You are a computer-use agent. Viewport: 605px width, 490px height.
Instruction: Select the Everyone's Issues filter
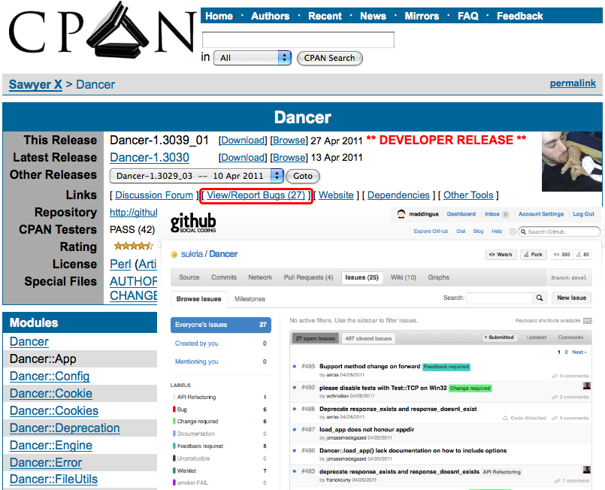pos(210,325)
